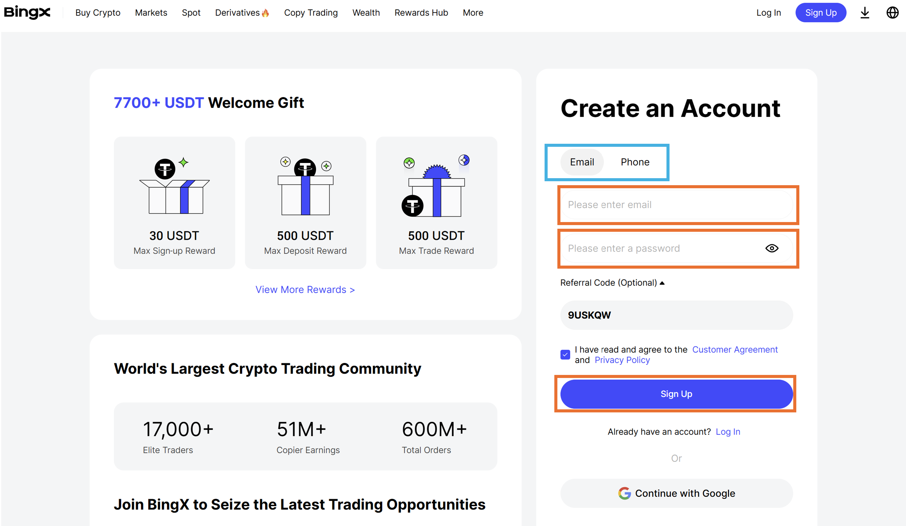
Task: Click the header Sign Up button
Action: coord(821,12)
